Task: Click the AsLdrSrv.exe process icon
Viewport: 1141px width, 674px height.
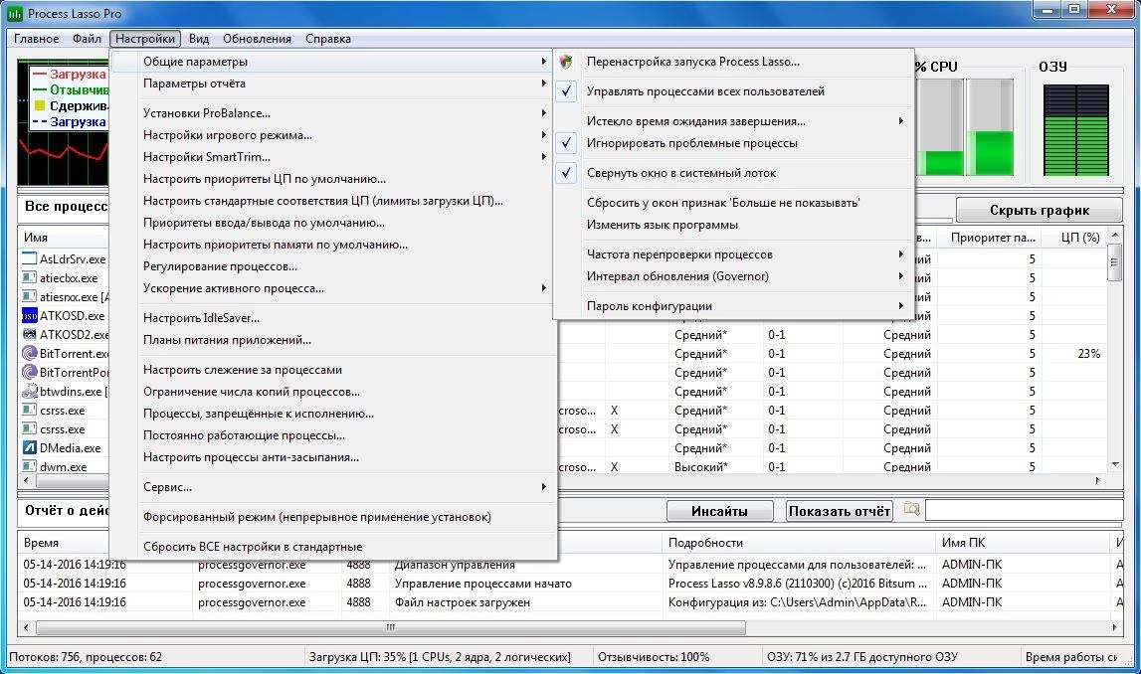Action: (x=29, y=258)
